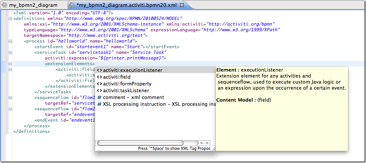Viewport: 366px width, 163px height.
Task: Click the content assist popup corner grip
Action: pyautogui.click(x=213, y=148)
